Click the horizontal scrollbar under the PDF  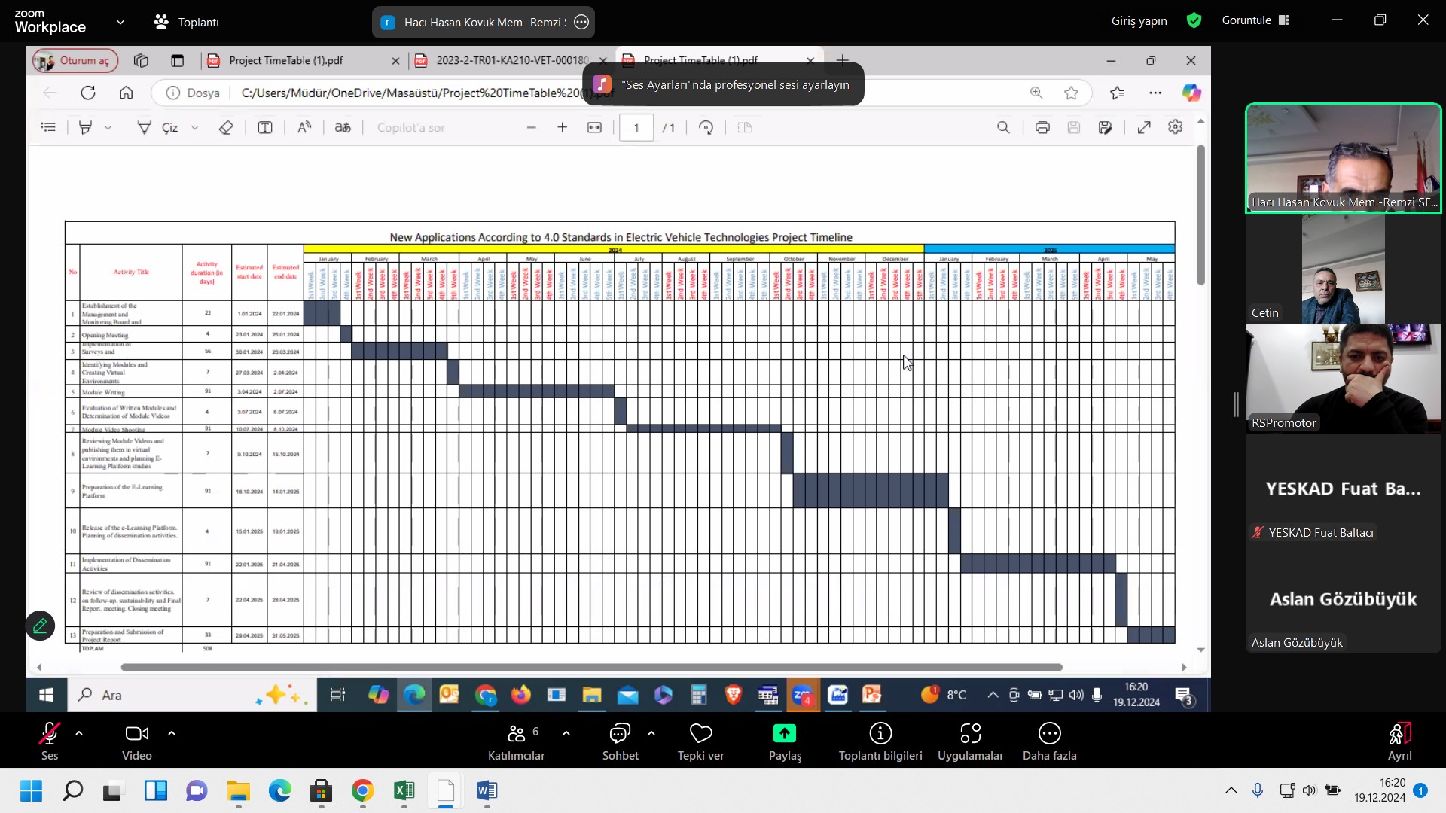[x=591, y=667]
